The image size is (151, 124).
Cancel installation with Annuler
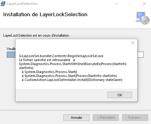pyautogui.click(x=76, y=118)
